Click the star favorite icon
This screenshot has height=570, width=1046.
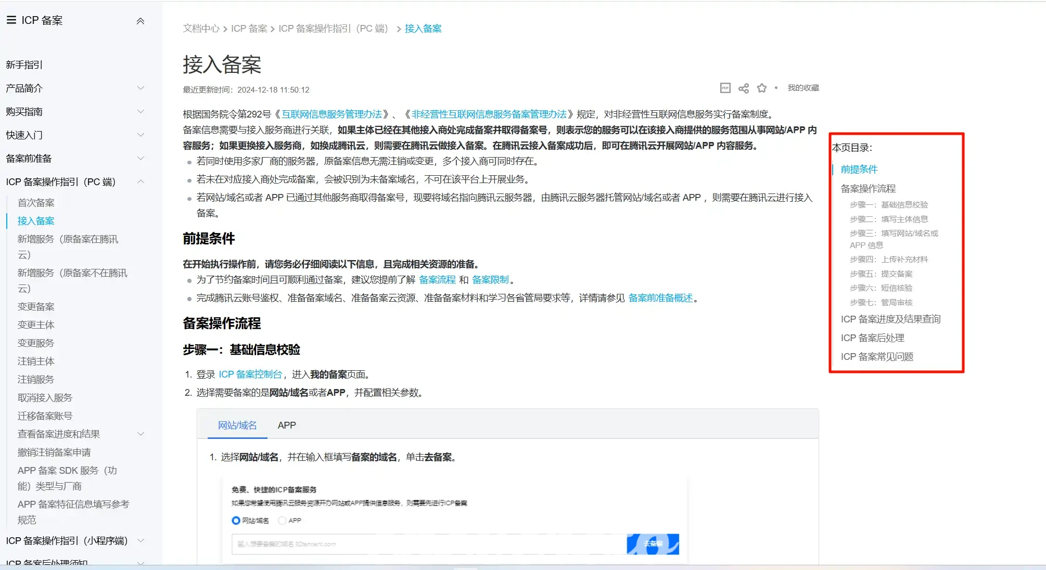pos(761,88)
